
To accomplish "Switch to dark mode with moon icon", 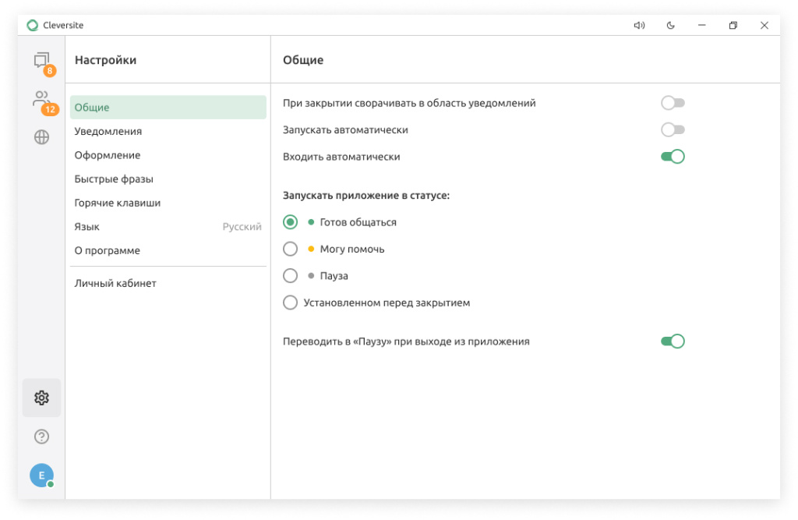I will pyautogui.click(x=670, y=26).
